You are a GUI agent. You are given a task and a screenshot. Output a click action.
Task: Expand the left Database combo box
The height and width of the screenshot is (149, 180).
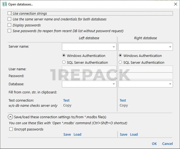click(x=113, y=84)
